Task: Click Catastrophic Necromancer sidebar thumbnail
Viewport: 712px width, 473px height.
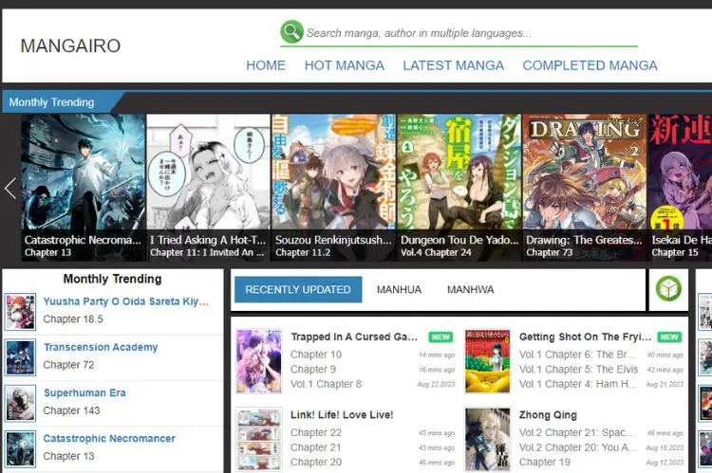Action: click(x=20, y=449)
